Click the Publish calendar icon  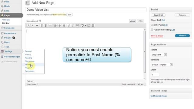(152, 30)
